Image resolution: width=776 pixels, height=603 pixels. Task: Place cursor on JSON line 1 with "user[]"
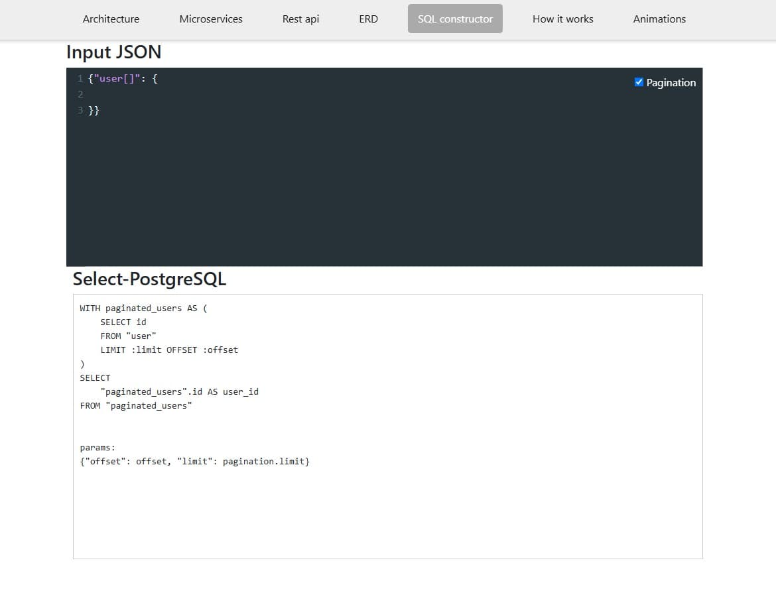pyautogui.click(x=123, y=79)
